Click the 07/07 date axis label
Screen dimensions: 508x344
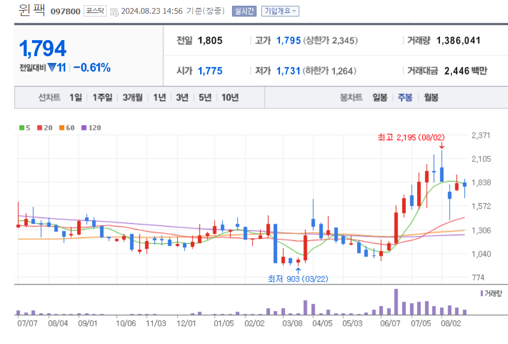click(x=27, y=323)
